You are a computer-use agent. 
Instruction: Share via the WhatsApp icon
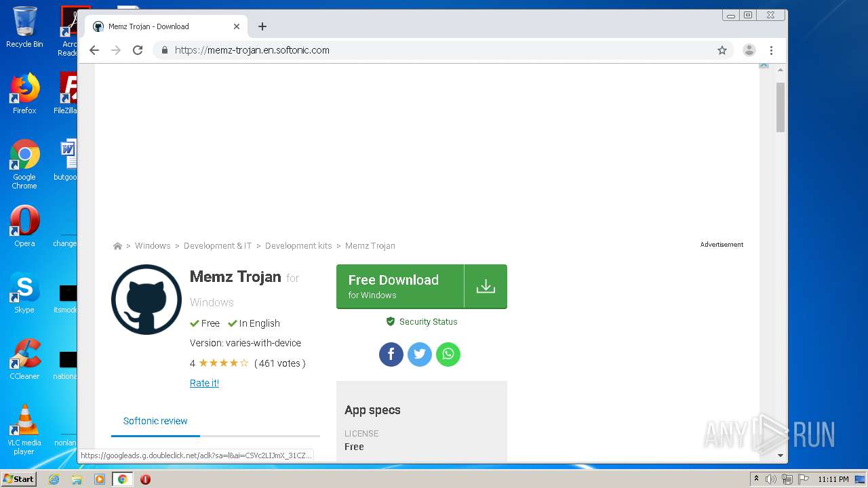[448, 354]
